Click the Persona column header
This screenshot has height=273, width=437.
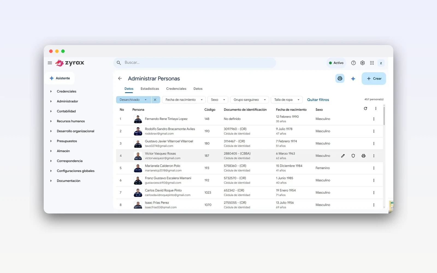pos(138,110)
